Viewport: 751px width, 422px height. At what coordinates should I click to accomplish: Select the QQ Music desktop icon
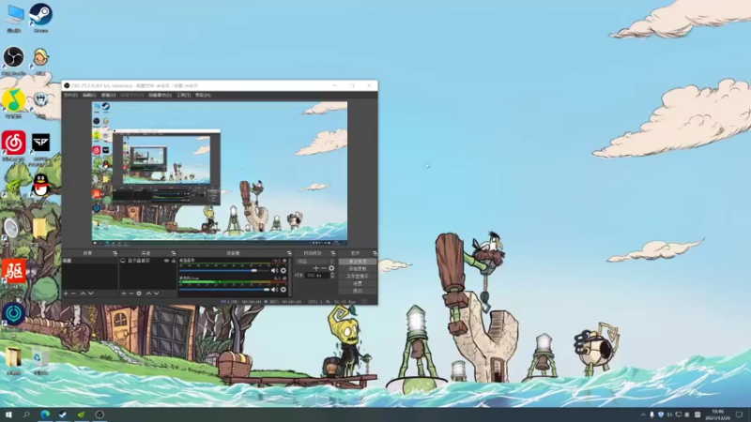click(13, 102)
